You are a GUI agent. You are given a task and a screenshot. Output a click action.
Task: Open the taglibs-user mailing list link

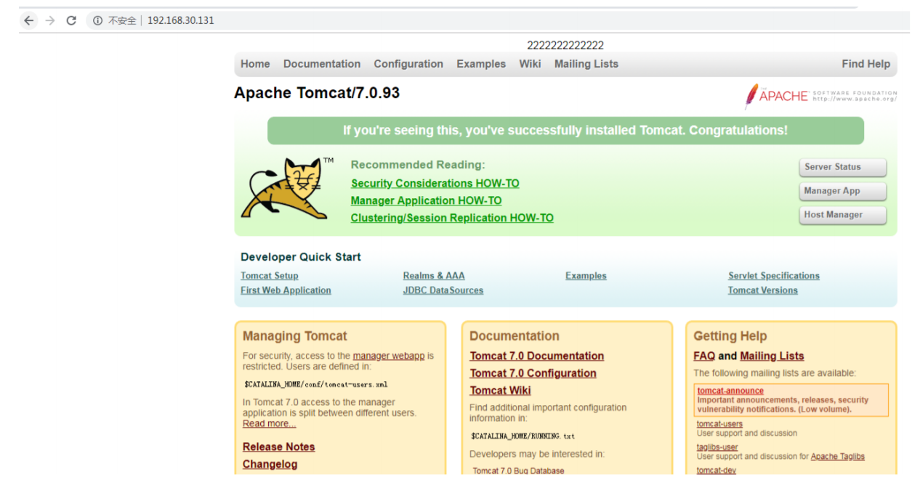[x=717, y=447]
